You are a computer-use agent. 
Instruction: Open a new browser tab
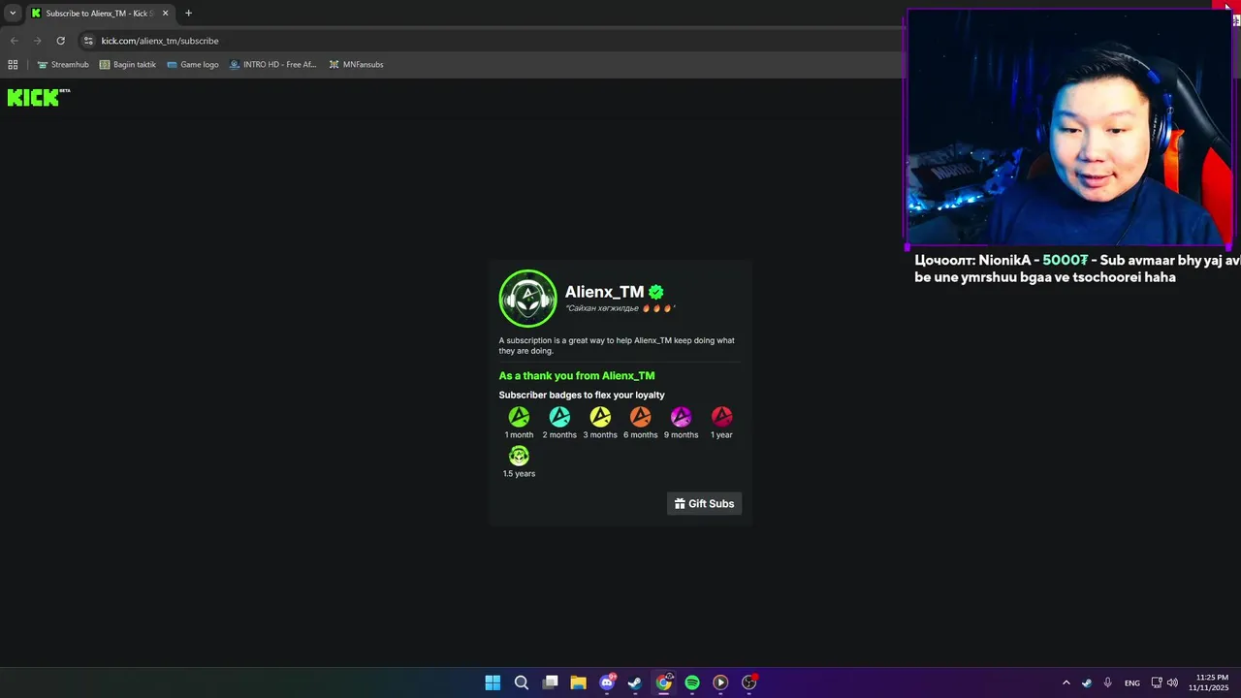[x=188, y=14]
